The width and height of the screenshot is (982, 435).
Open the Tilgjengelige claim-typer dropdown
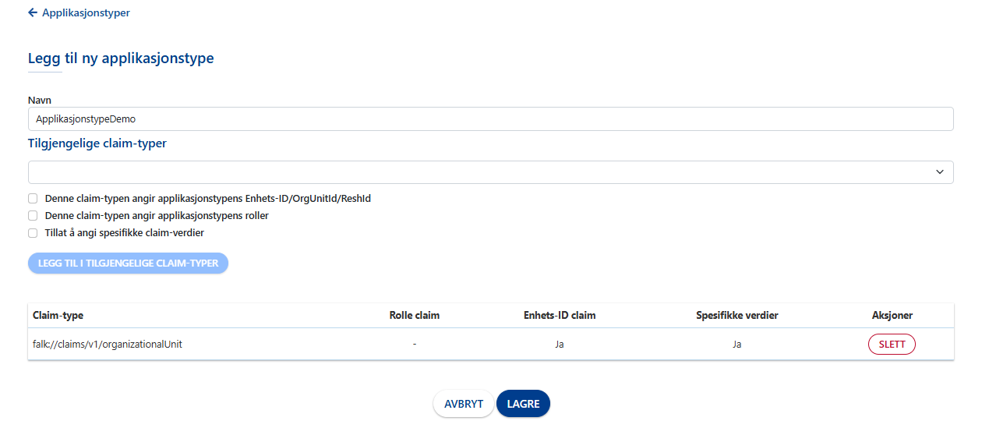tap(490, 172)
